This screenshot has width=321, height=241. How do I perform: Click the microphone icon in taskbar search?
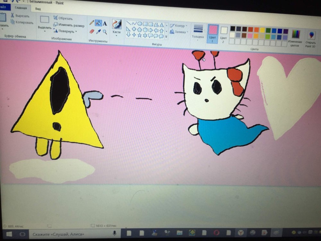(x=115, y=233)
